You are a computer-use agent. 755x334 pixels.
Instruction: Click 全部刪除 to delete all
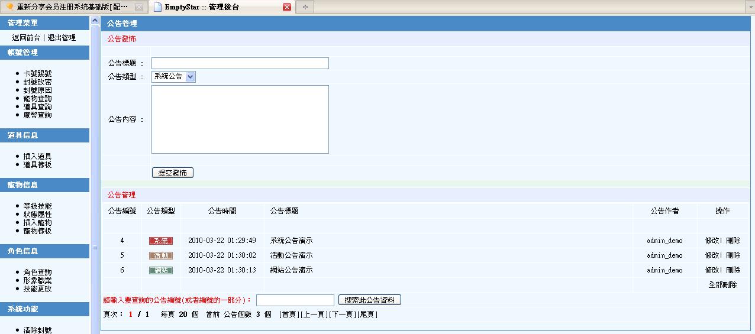722,285
